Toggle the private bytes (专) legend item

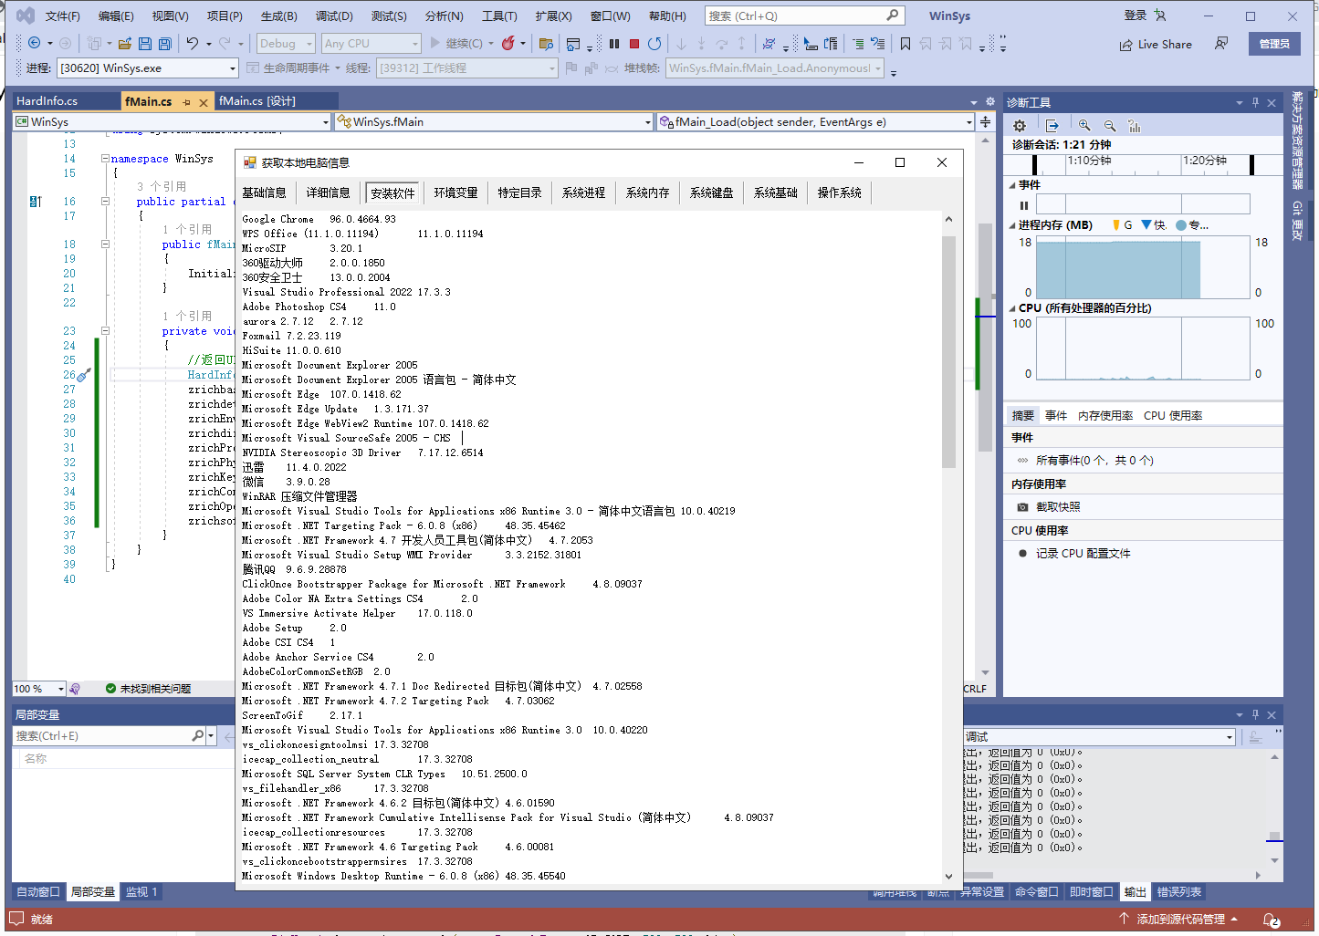(1192, 225)
